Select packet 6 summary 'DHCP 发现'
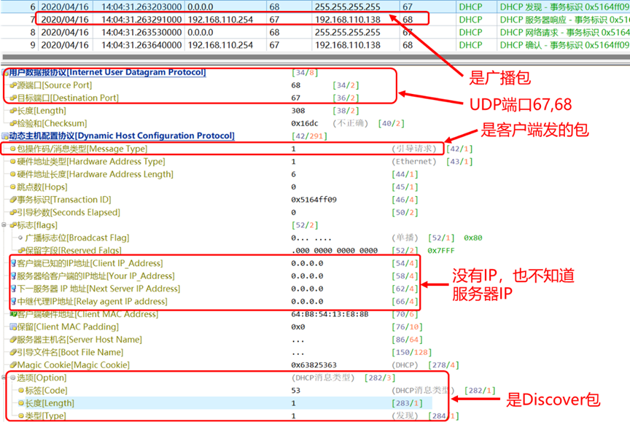This screenshot has width=630, height=422. click(x=564, y=7)
